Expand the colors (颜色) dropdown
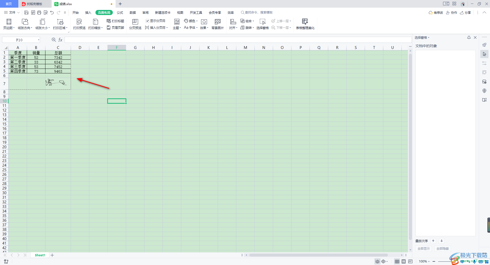The height and width of the screenshot is (265, 490). [197, 21]
